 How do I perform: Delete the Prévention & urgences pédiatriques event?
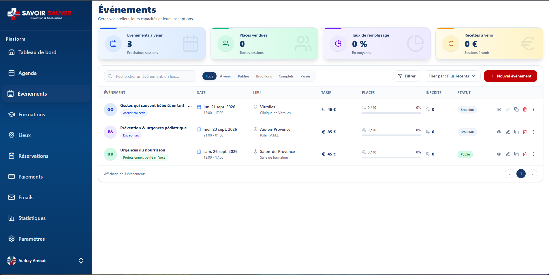point(525,132)
